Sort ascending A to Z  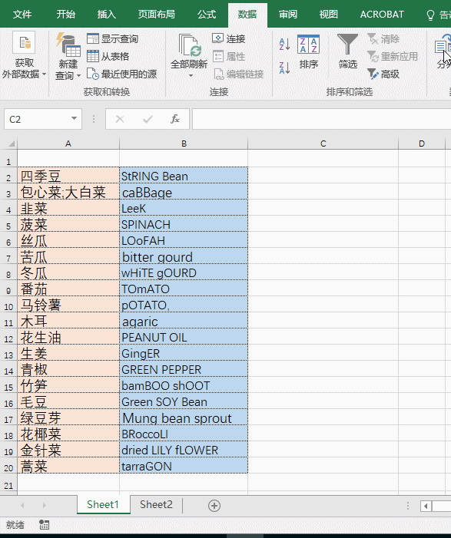[x=284, y=45]
